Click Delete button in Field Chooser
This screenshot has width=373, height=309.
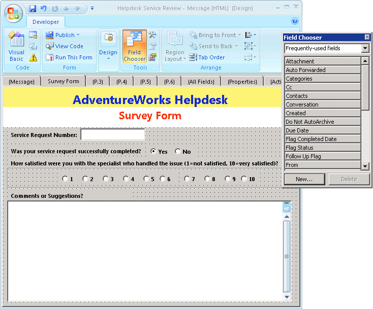(349, 179)
